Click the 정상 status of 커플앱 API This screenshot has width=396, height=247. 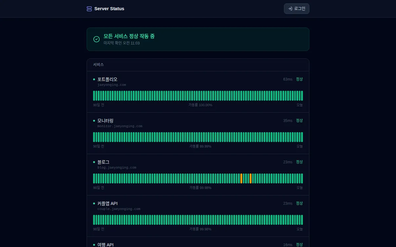point(299,203)
